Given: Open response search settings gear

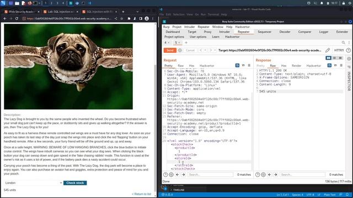Looking at the screenshot, I should (x=263, y=174).
